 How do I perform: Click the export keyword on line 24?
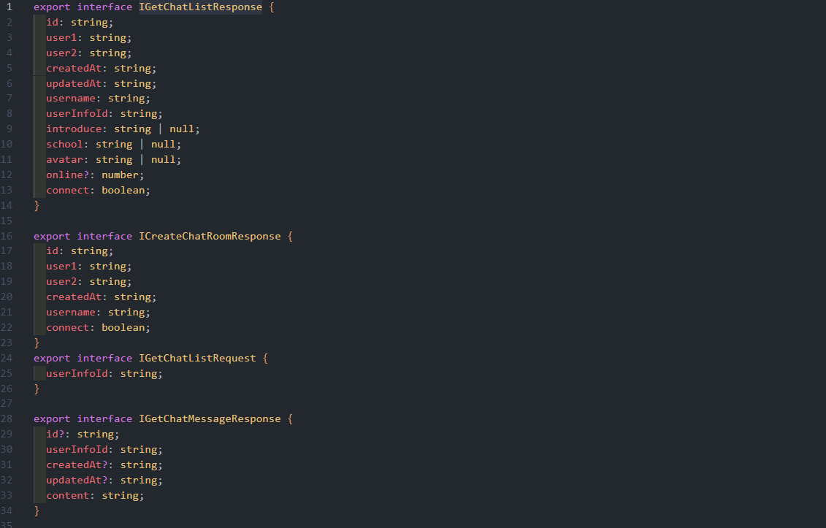click(x=52, y=358)
